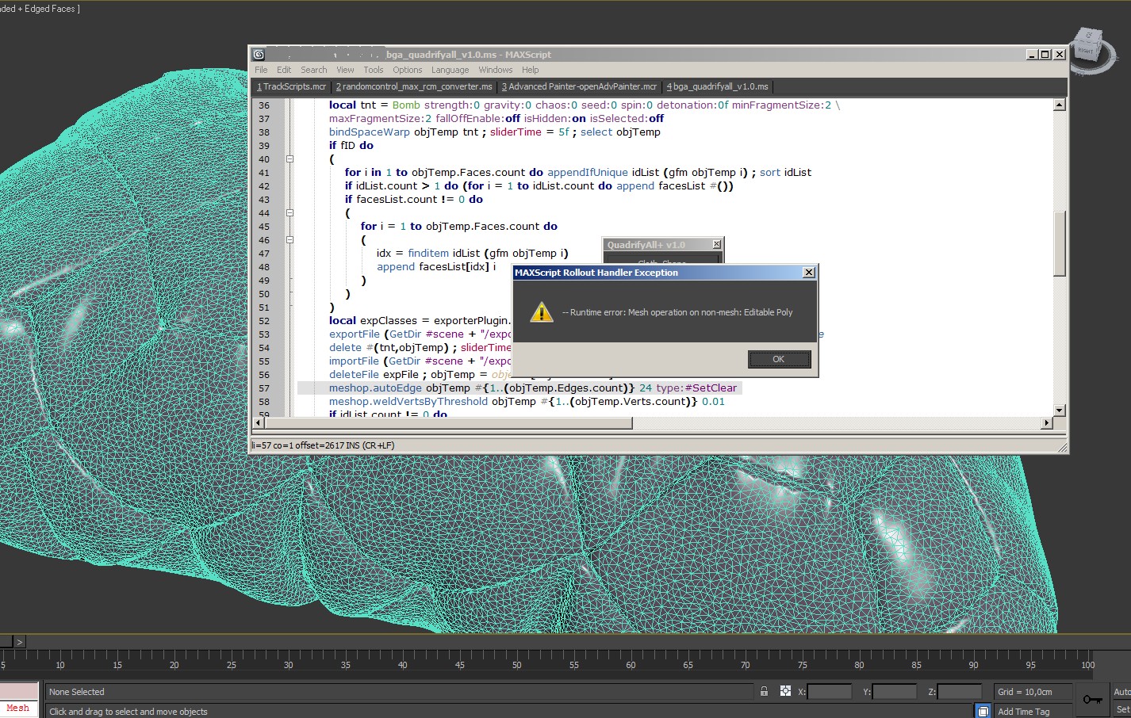Enable Set Key mode
The height and width of the screenshot is (718, 1131).
click(x=1121, y=709)
